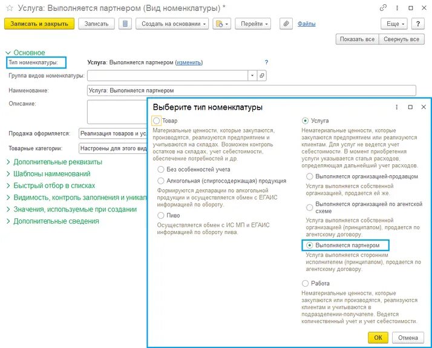Open the Перейти menu
Screen dimensions: 432x348
(x=253, y=24)
